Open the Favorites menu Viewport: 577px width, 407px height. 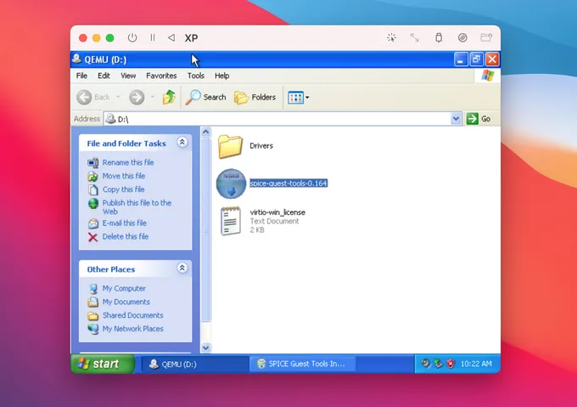click(x=161, y=76)
